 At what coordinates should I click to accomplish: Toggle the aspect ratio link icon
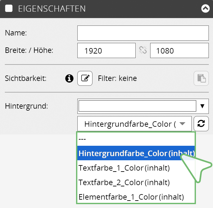point(143,50)
